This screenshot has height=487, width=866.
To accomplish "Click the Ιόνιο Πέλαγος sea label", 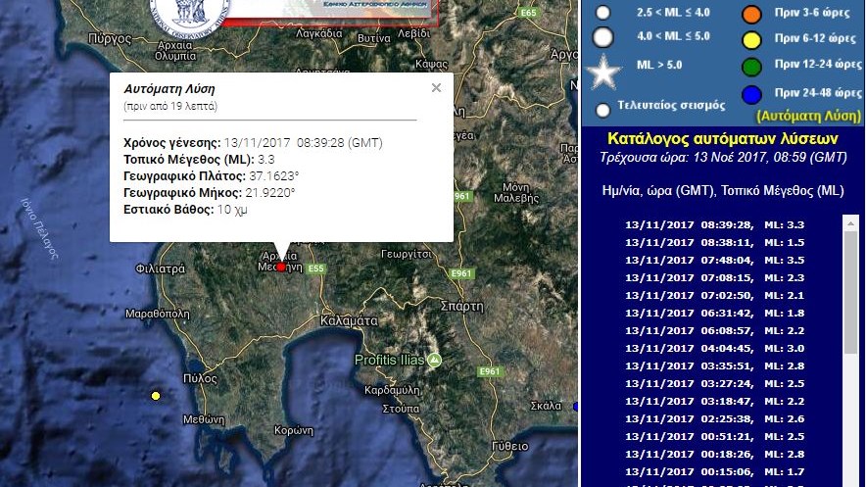I will [38, 228].
